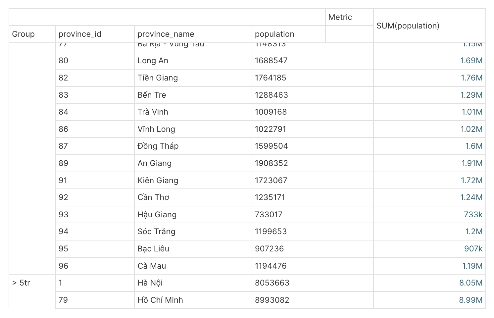Click the 8.99M metric value
This screenshot has height=318, width=494.
[x=470, y=300]
